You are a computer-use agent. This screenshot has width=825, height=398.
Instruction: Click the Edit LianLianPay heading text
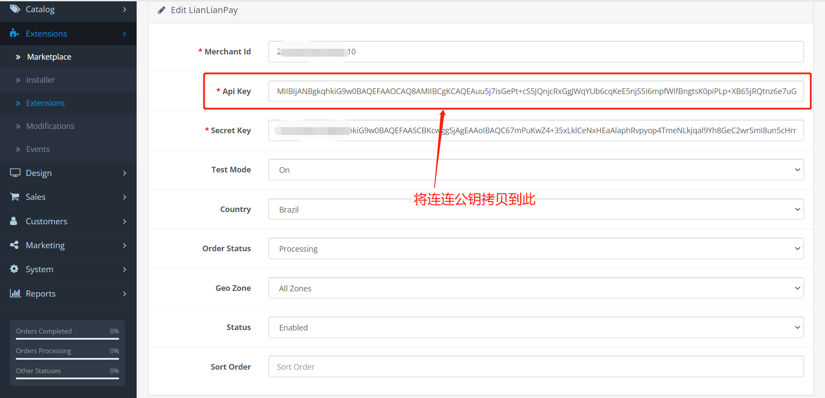(204, 10)
